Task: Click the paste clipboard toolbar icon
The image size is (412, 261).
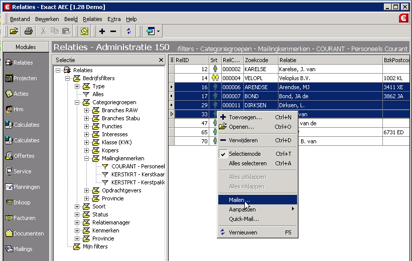Action: [66, 31]
